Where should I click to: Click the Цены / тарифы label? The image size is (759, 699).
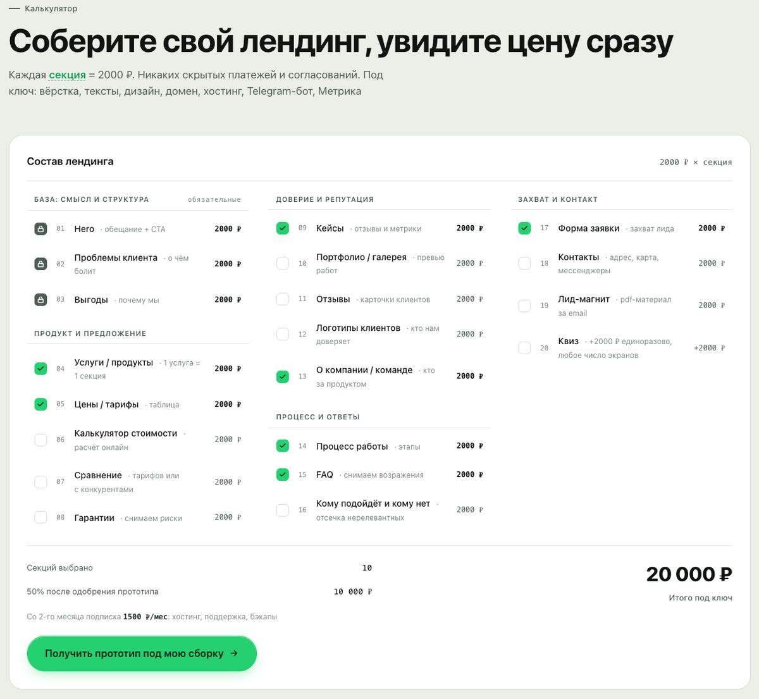106,404
